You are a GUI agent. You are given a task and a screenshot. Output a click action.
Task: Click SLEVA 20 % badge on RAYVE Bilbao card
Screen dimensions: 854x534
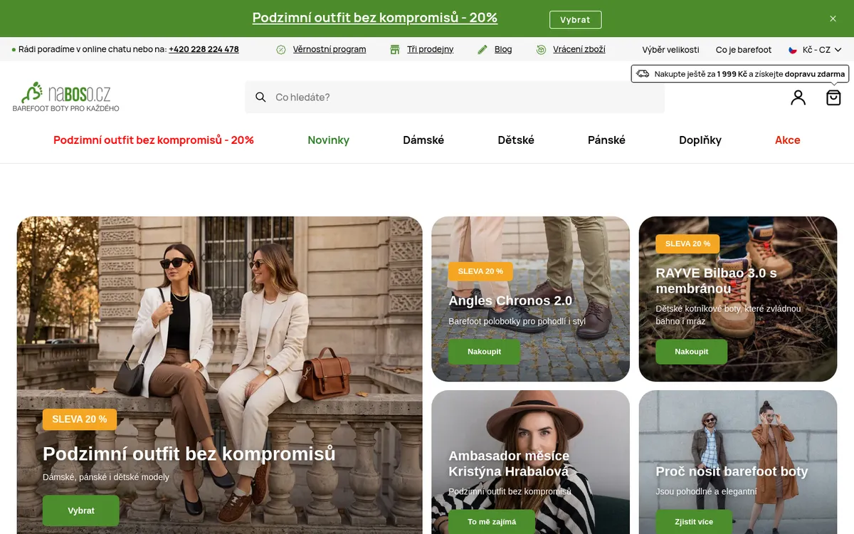pyautogui.click(x=687, y=244)
